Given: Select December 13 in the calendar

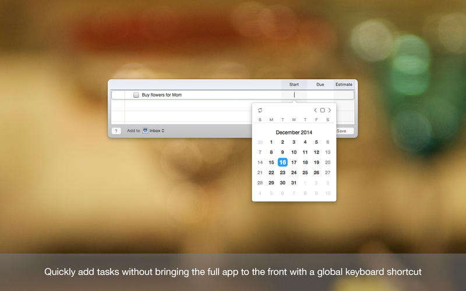Looking at the screenshot, I should click(328, 152).
